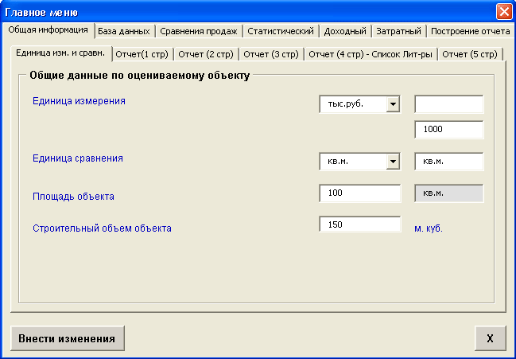Click the Внести изменения button
The width and height of the screenshot is (516, 359).
click(67, 338)
